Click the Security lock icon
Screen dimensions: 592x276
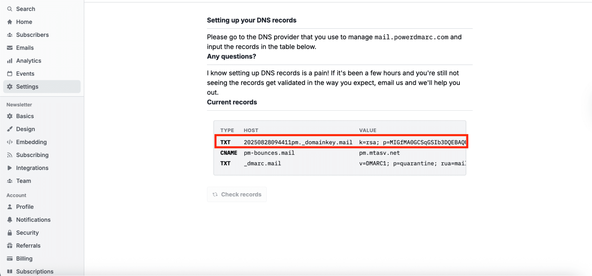10,233
